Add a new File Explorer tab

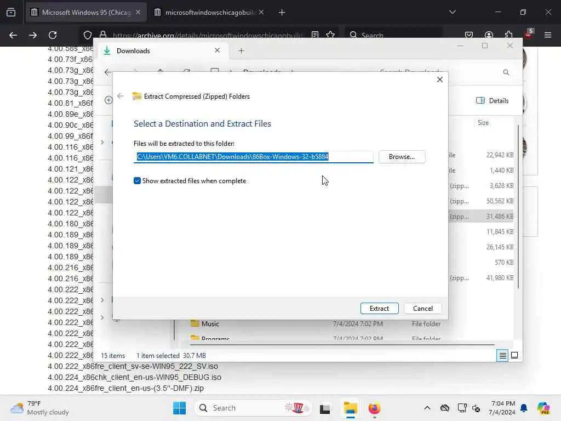[241, 51]
